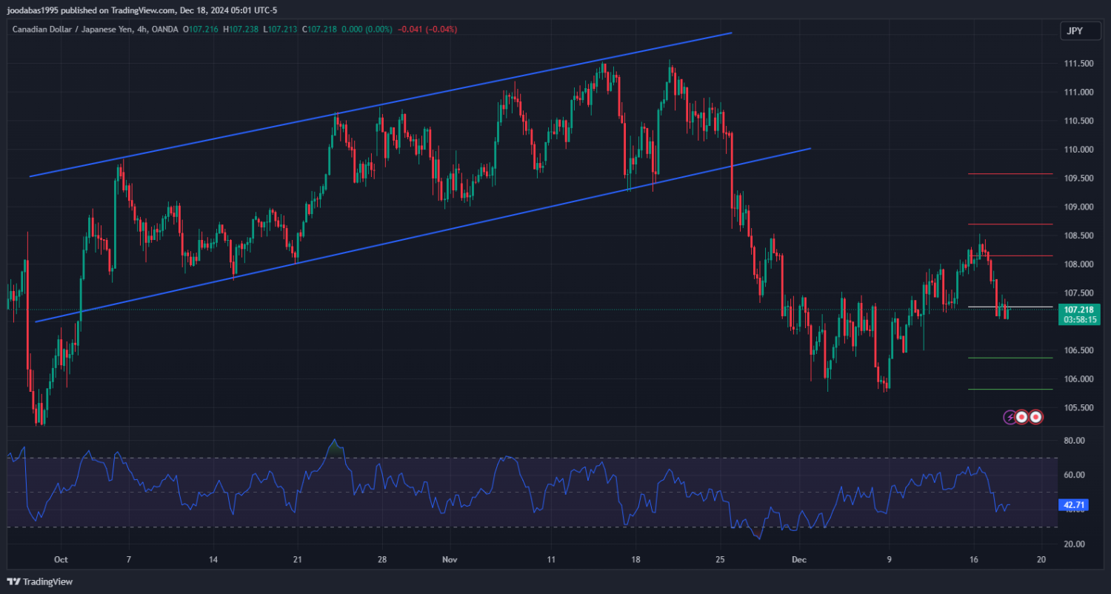The width and height of the screenshot is (1111, 594).
Task: Click the 111.000 price axis label
Action: click(1078, 92)
